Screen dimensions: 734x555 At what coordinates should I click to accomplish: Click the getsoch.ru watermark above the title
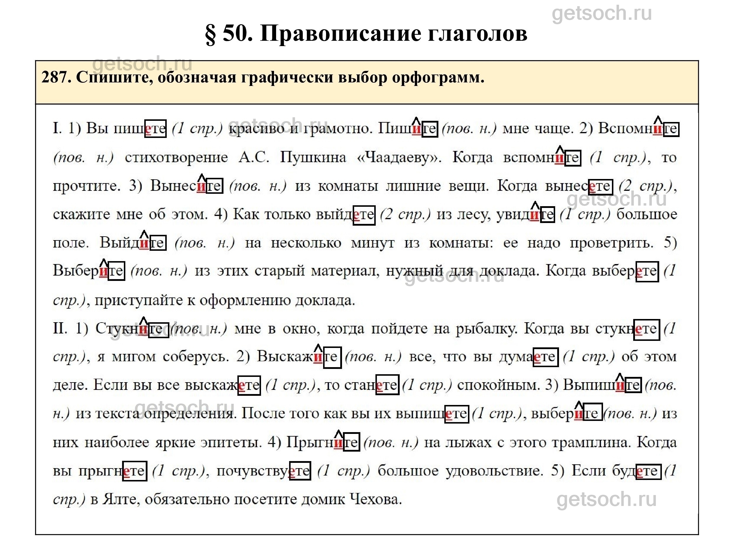point(601,13)
